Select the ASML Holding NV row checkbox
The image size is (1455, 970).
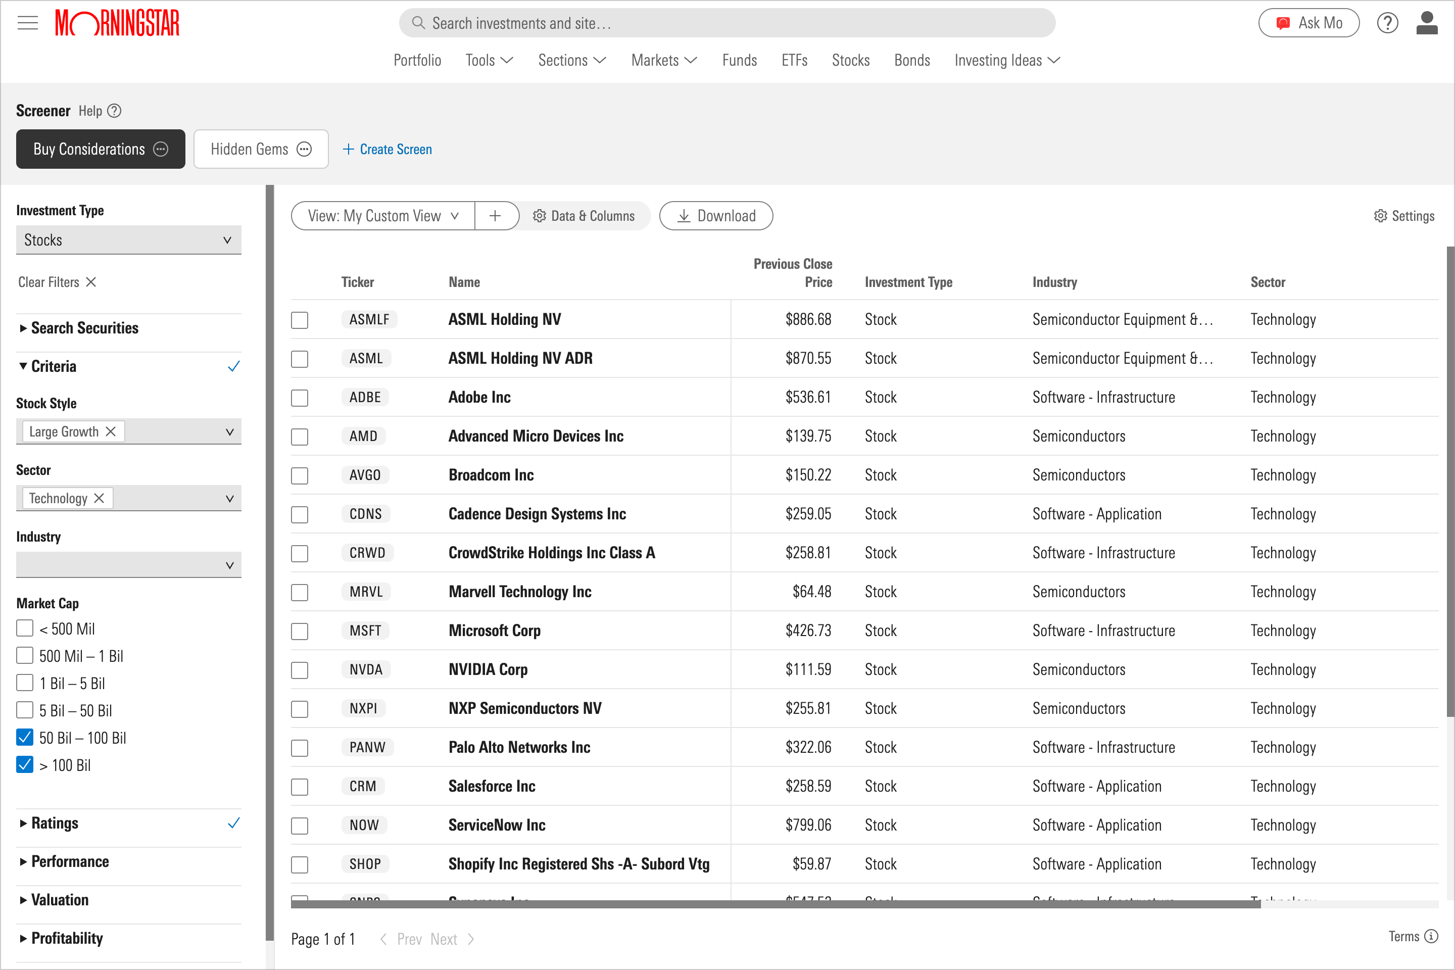click(300, 320)
